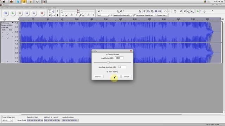Viewport: 225px width, 126px height.
Task: Adjust the track pan slider
Action: [7, 38]
